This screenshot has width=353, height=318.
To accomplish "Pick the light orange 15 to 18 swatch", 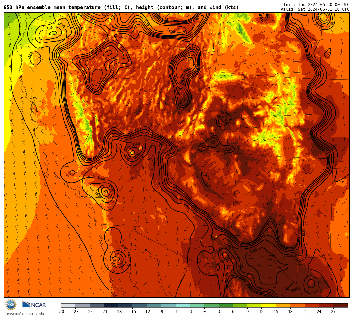I will 283,306.
